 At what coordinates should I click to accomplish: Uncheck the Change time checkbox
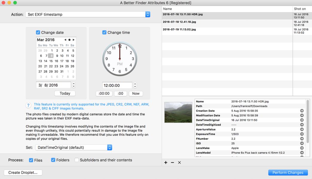click(104, 32)
